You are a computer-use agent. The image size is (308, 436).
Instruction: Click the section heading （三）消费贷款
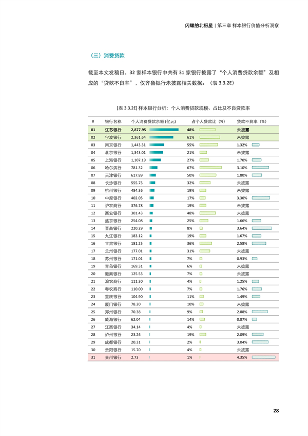pyautogui.click(x=106, y=56)
